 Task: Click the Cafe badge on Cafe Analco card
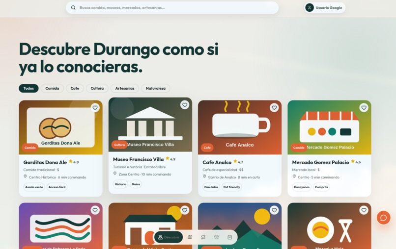point(207,148)
